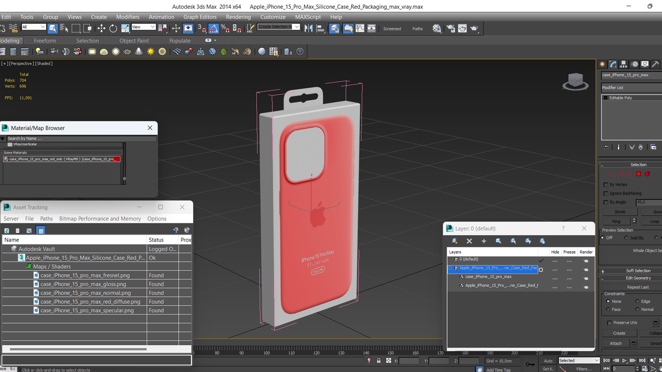Click the Repeat Last button
This screenshot has width=662, height=372.
coord(638,287)
